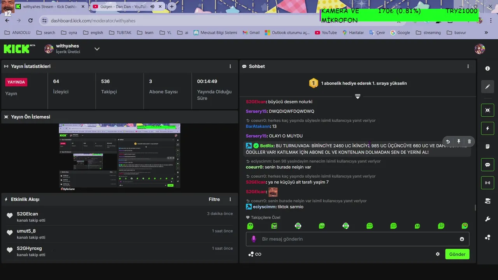Delete the BotRix message via trash icon
The image size is (498, 280).
469,142
